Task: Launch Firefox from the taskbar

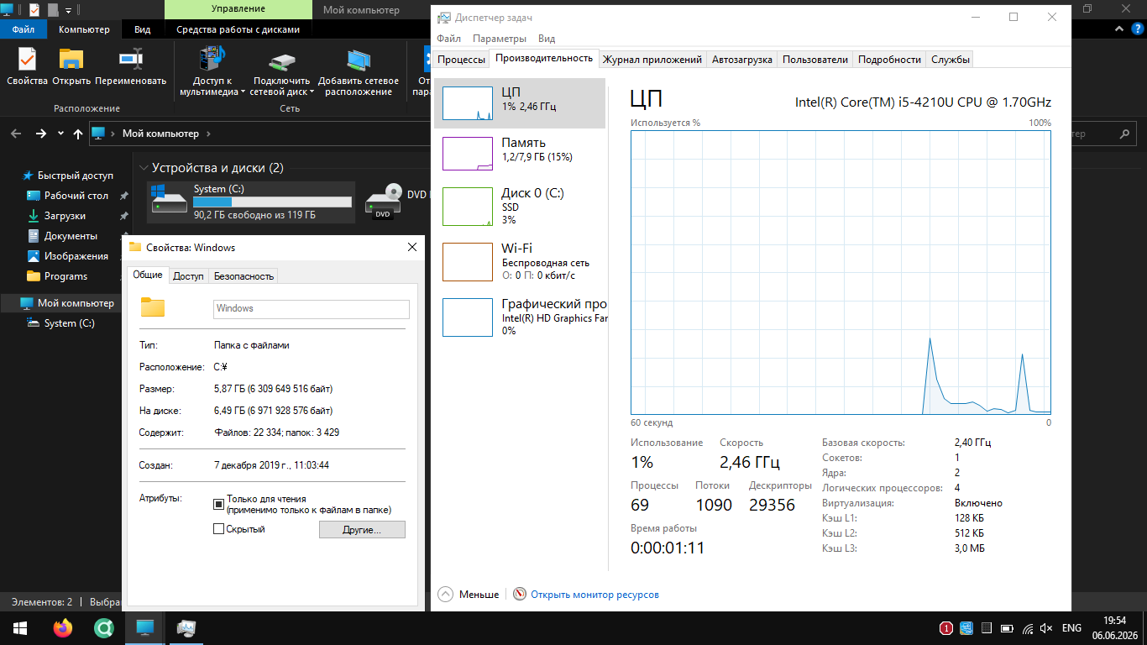Action: tap(62, 628)
